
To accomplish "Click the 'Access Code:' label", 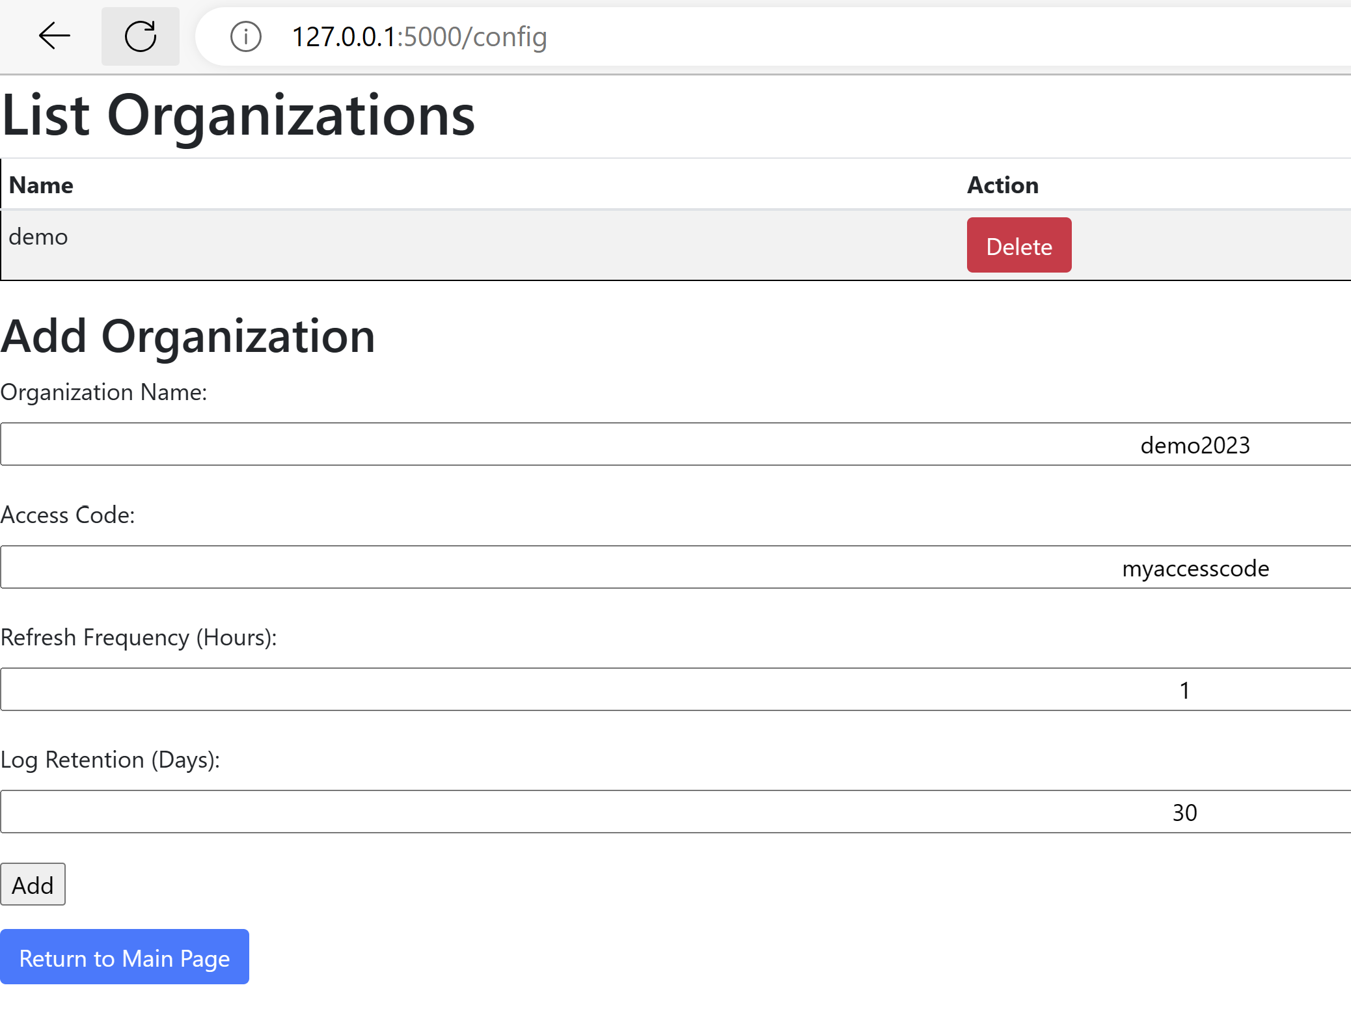I will (x=68, y=515).
